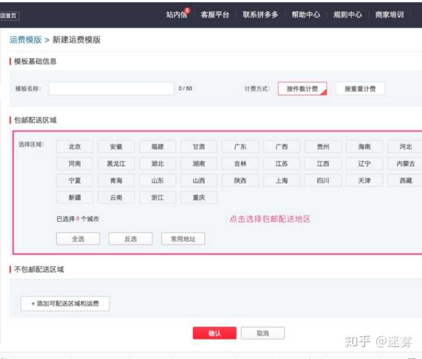
Task: Open 联系拼多多 in top navigation
Action: 260,15
